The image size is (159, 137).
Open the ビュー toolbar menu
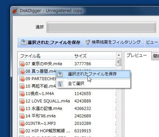coord(152,42)
